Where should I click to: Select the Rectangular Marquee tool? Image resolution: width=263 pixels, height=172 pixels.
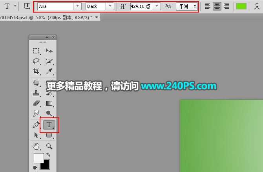36,51
